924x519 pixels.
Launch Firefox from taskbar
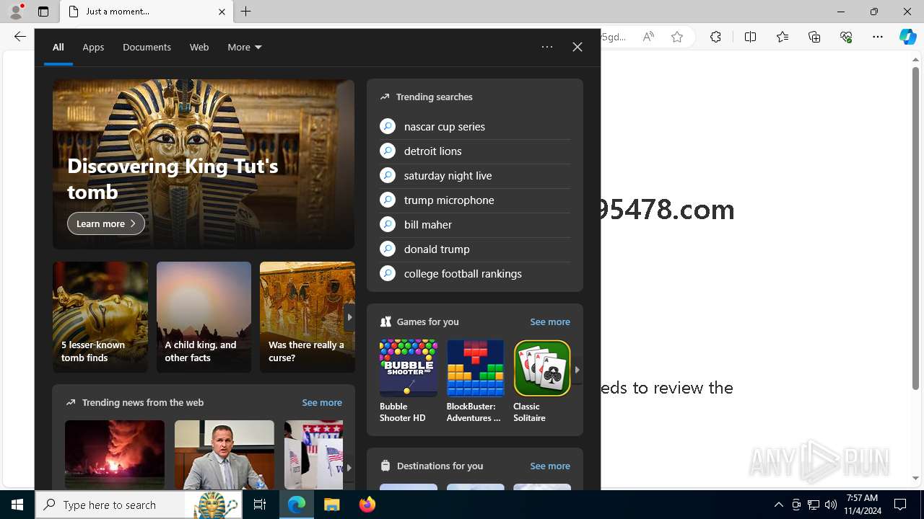tap(367, 505)
